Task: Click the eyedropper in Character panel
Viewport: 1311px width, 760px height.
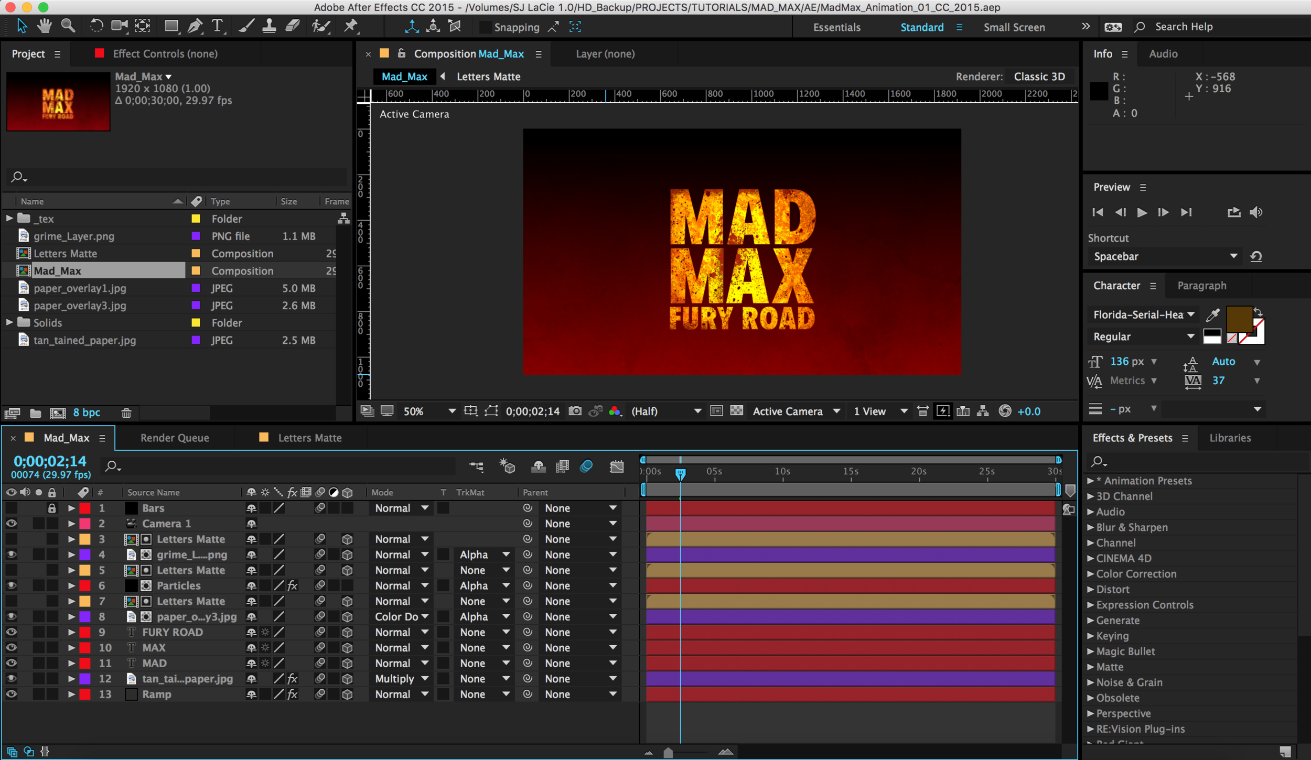Action: coord(1213,315)
